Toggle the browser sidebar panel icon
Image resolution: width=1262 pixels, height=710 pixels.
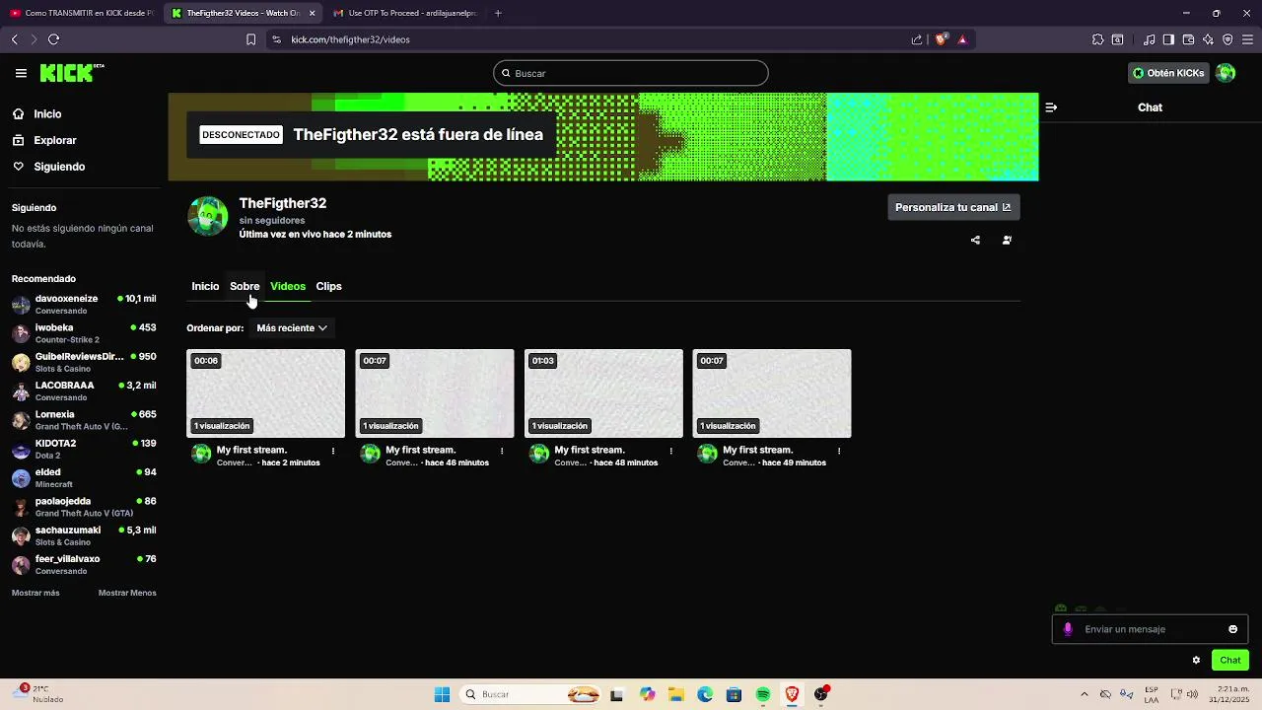tap(1168, 39)
